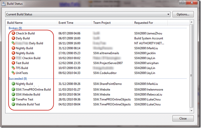The width and height of the screenshot is (201, 128).
Task: Sort by Requested For column header
Action: point(150,23)
